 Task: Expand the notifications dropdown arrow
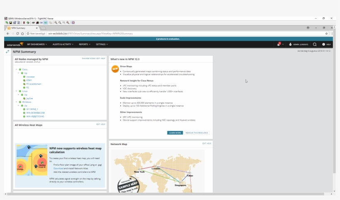283,45
